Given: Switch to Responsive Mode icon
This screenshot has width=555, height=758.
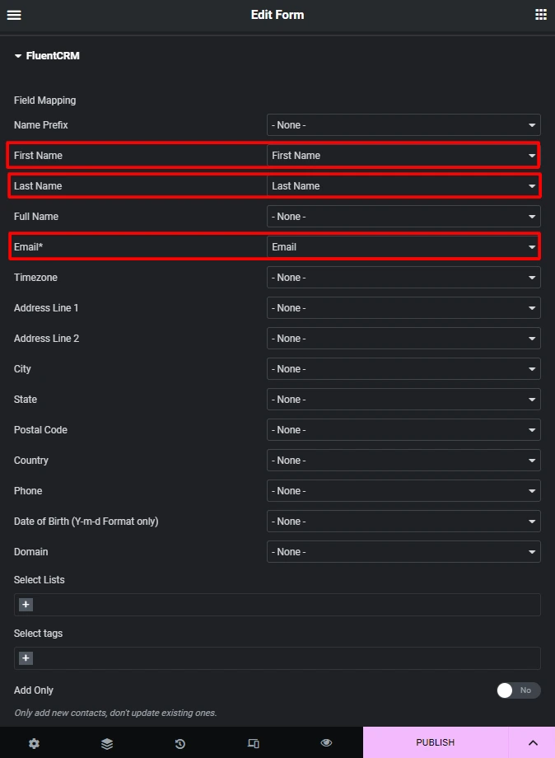Looking at the screenshot, I should [x=253, y=743].
